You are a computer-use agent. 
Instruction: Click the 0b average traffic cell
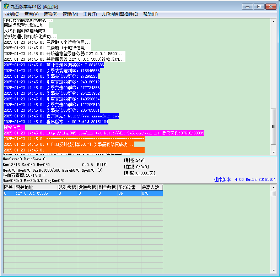coord(129,193)
